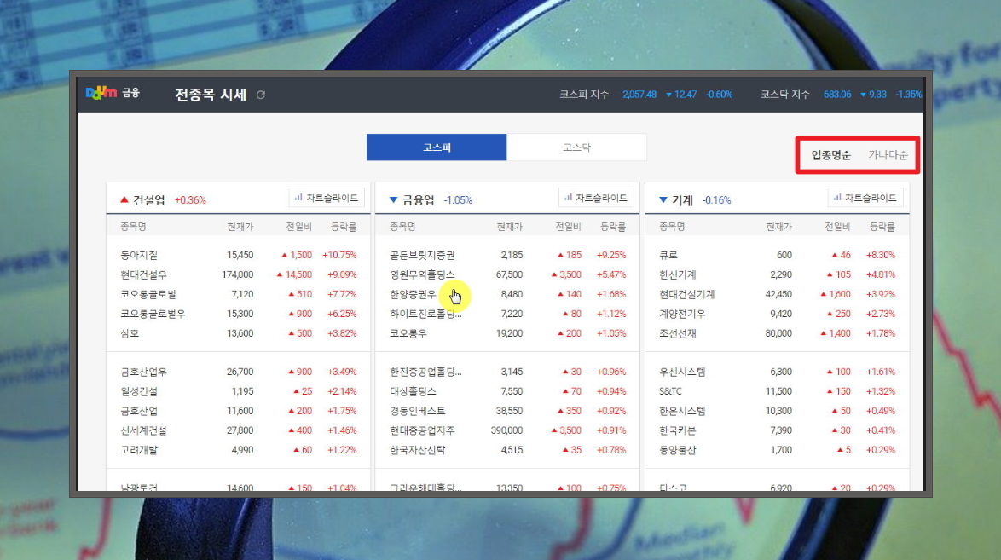
Task: Open stock 신세계건설
Action: [143, 430]
